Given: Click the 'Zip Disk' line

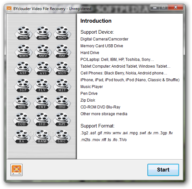Looking at the screenshot, I should pos(88,100).
